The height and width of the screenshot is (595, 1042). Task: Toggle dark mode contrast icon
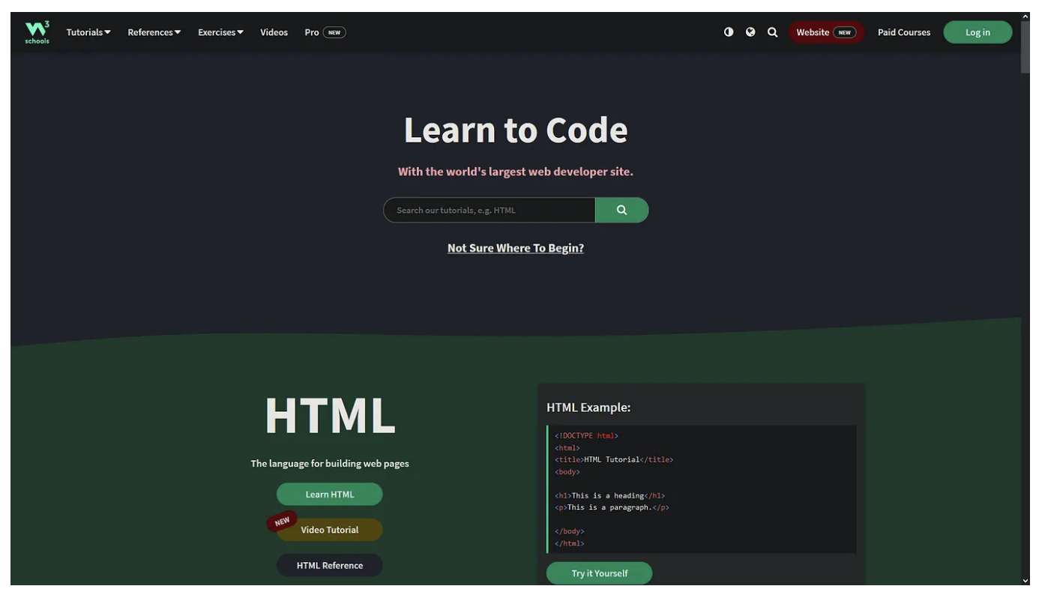tap(729, 32)
